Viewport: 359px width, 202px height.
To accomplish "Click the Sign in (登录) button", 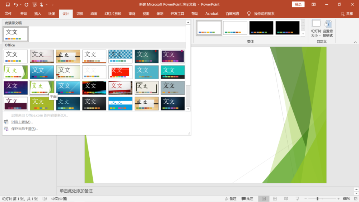I will (298, 4).
